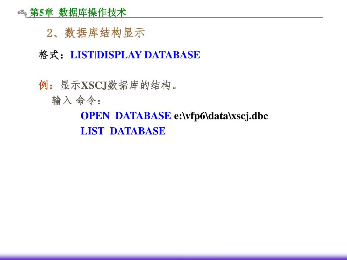Click the header text "第5章 数据库操作技术"
The height and width of the screenshot is (260, 347).
[x=78, y=13]
